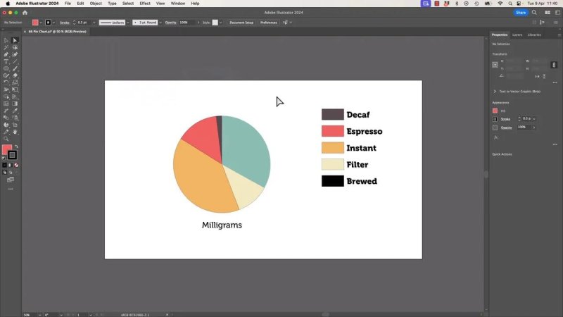Select the Direct Selection tool
Screen dimensions: 563x317
[x=15, y=40]
